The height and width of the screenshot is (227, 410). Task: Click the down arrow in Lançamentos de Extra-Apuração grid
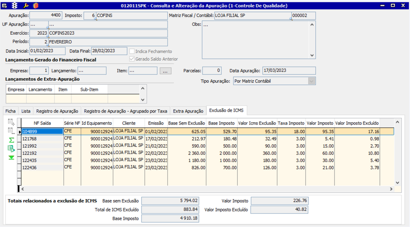click(x=143, y=100)
